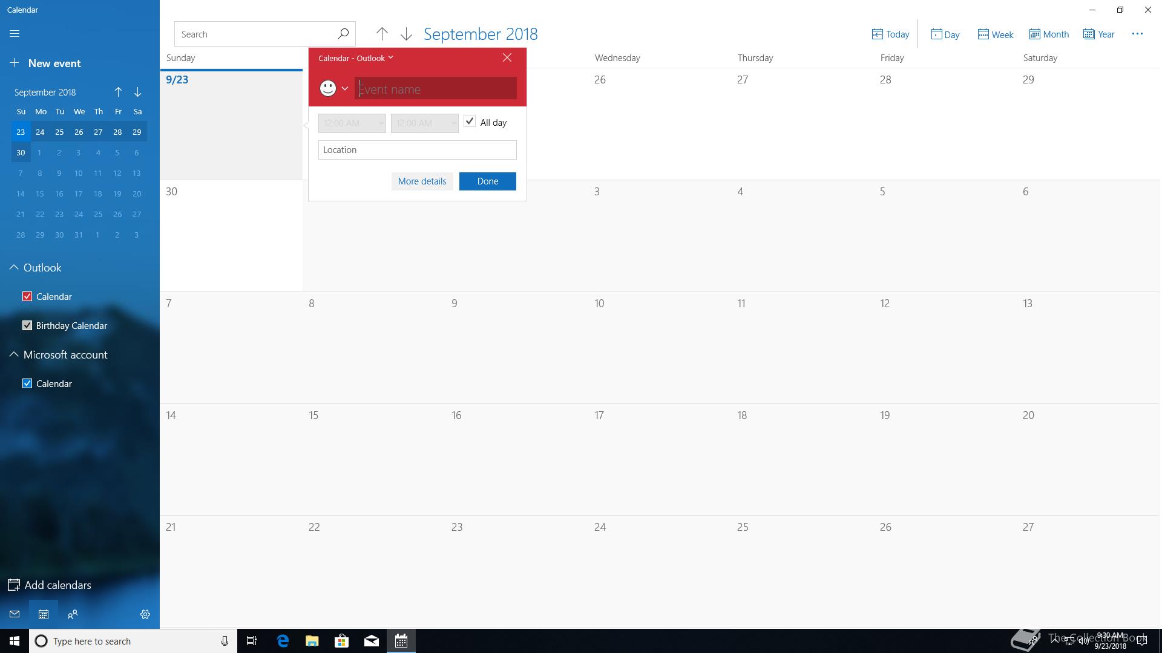Collapse the Microsoft account section
Image resolution: width=1162 pixels, height=653 pixels.
tap(13, 354)
